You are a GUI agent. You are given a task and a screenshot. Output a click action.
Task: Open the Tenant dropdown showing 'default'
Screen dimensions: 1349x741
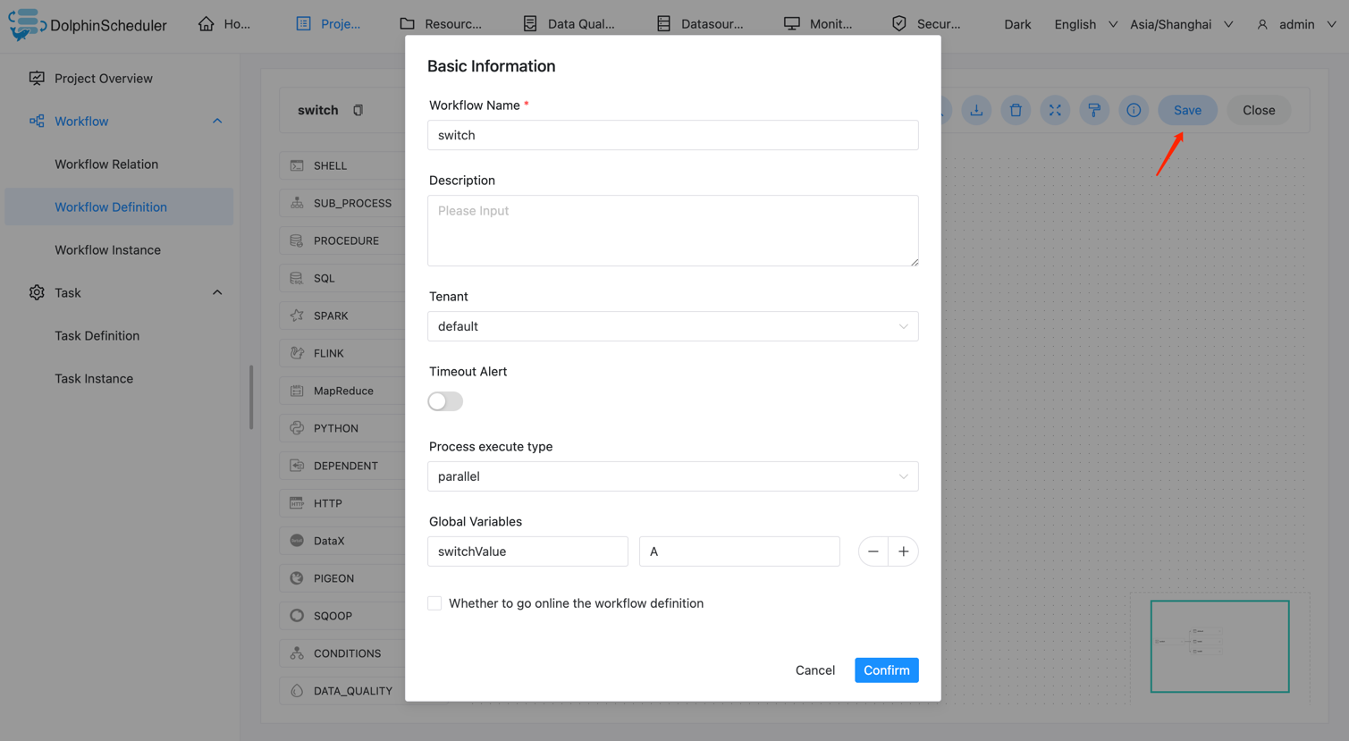click(x=672, y=326)
